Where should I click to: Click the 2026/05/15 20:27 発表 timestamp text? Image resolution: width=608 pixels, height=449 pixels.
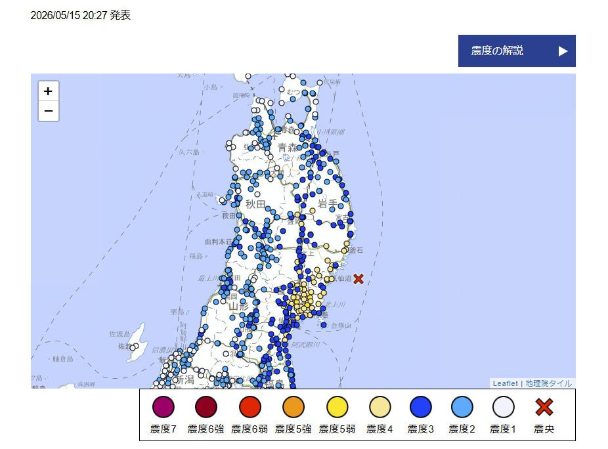click(80, 16)
